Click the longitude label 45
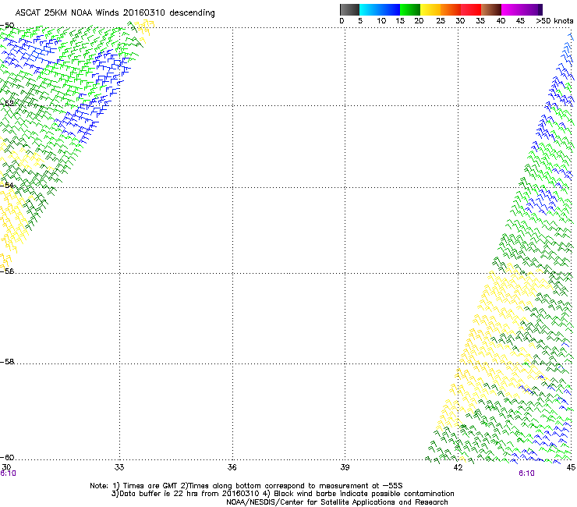 pos(571,467)
